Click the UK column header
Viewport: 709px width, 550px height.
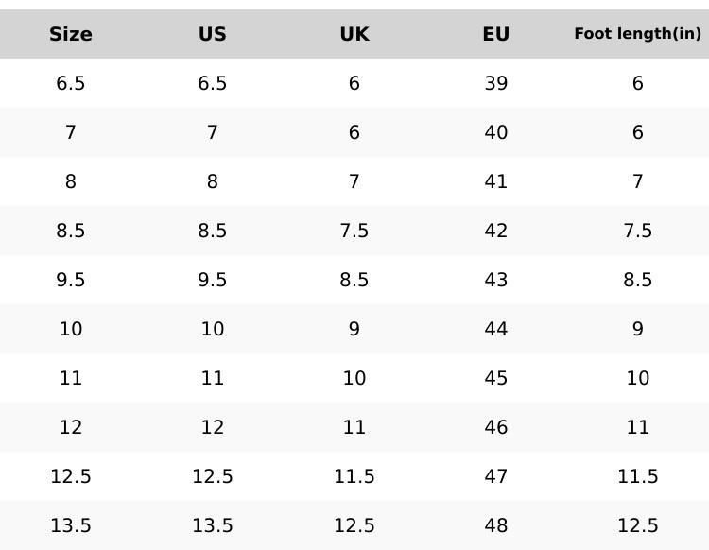point(354,34)
